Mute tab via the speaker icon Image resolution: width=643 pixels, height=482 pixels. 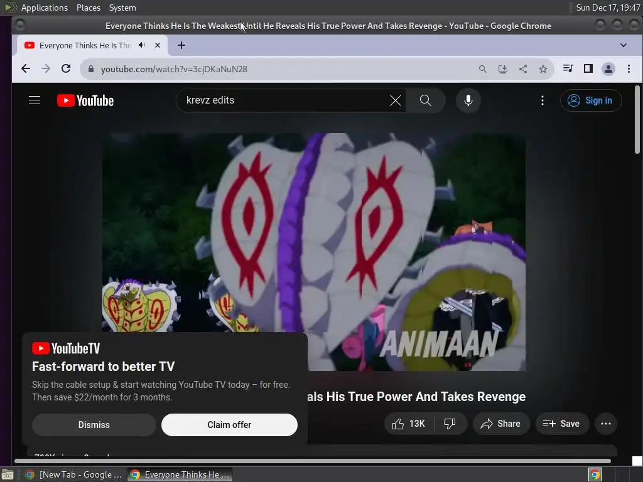point(142,45)
